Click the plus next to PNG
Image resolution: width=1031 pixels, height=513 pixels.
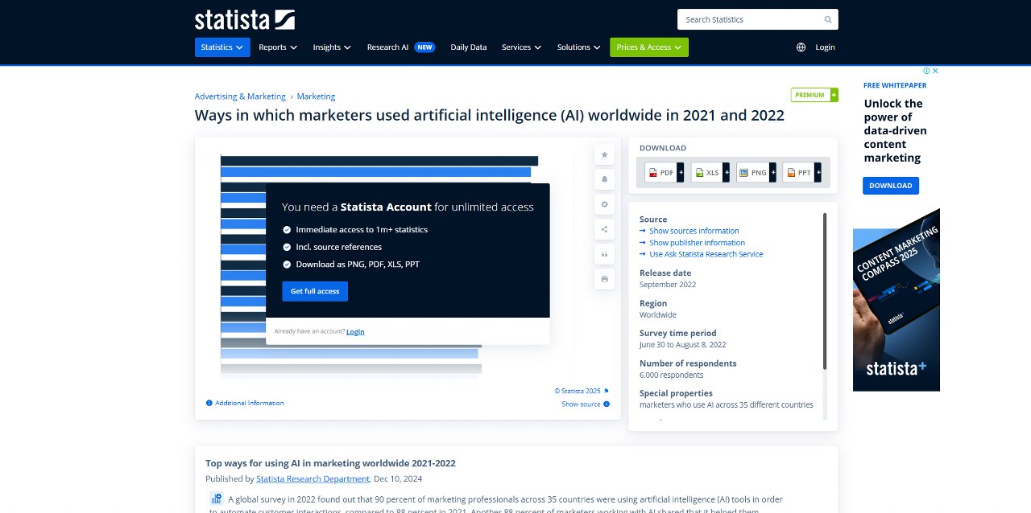coord(772,172)
